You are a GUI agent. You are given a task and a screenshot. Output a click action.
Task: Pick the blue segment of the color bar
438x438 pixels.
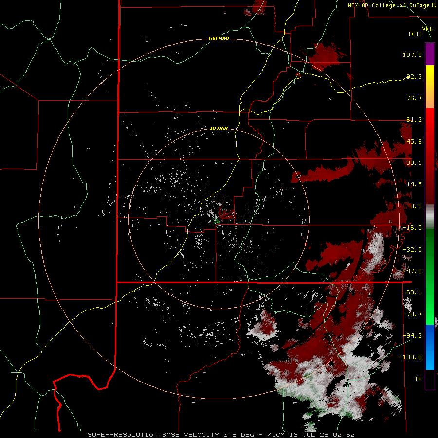click(430, 347)
